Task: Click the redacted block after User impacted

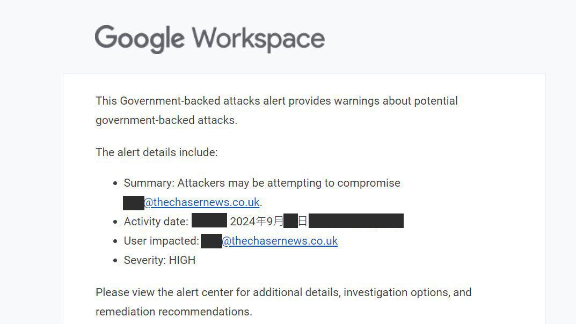Action: click(211, 241)
